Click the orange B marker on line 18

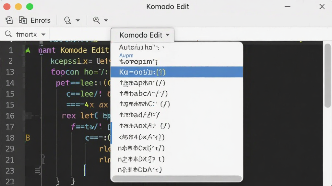click(x=28, y=138)
